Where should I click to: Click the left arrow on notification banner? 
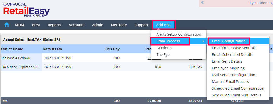click(202, 3)
